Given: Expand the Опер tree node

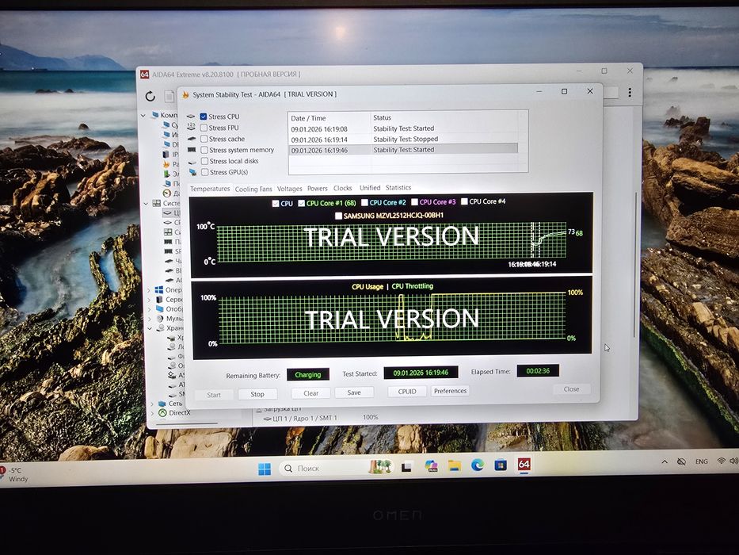Looking at the screenshot, I should 150,289.
